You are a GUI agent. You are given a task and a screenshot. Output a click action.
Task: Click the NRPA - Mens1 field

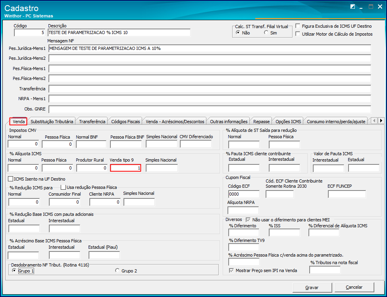(x=210, y=99)
